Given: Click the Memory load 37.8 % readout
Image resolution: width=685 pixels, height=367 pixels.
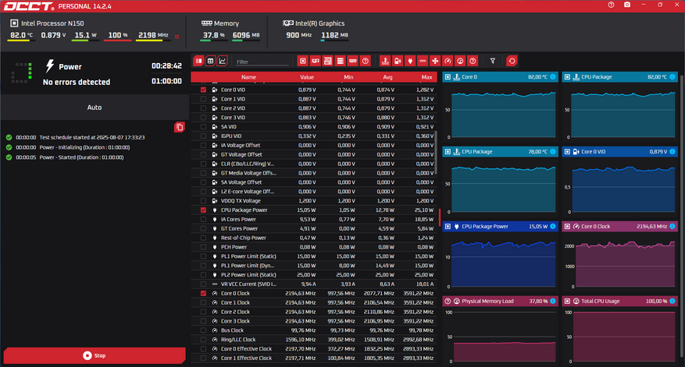Looking at the screenshot, I should click(214, 35).
